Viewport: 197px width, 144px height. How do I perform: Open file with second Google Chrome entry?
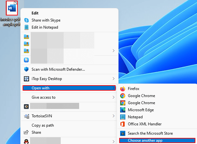[157, 103]
